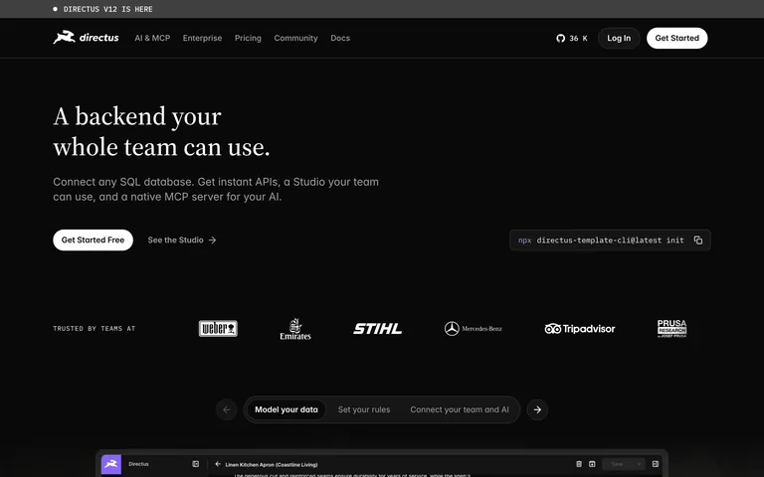The width and height of the screenshot is (764, 477).
Task: Open the Docs link
Action: click(x=340, y=38)
